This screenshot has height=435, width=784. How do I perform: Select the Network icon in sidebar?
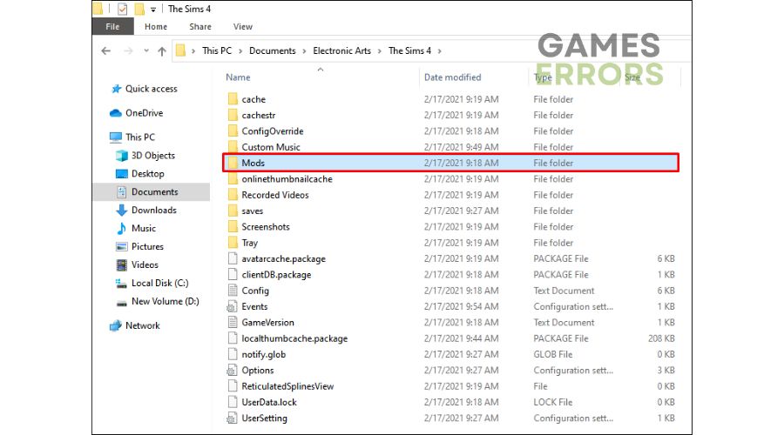point(115,325)
